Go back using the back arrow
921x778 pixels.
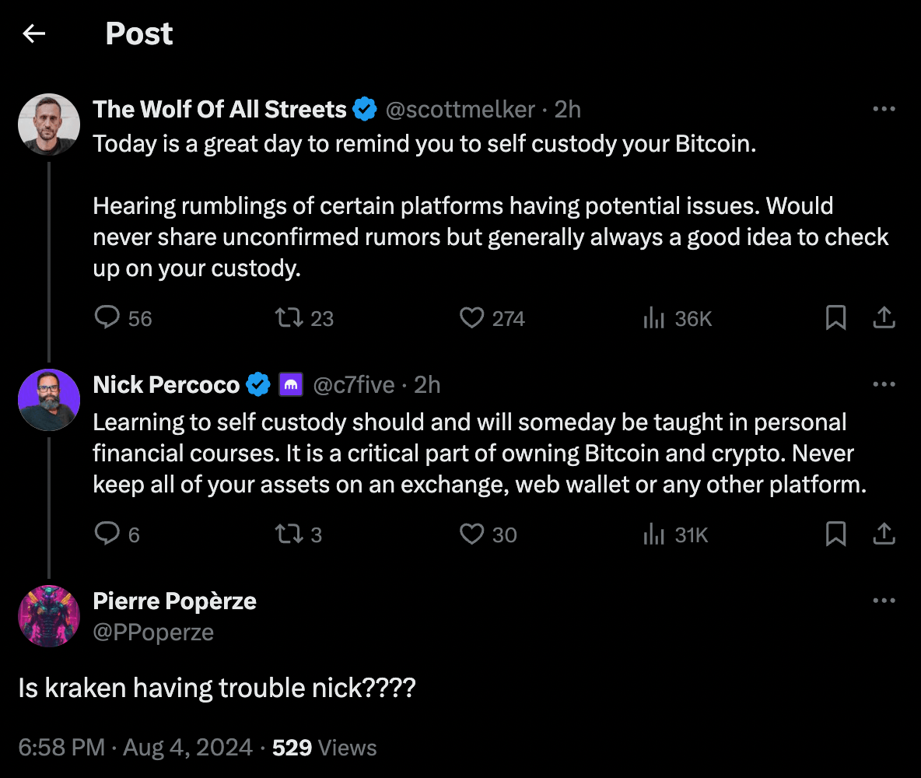(34, 33)
